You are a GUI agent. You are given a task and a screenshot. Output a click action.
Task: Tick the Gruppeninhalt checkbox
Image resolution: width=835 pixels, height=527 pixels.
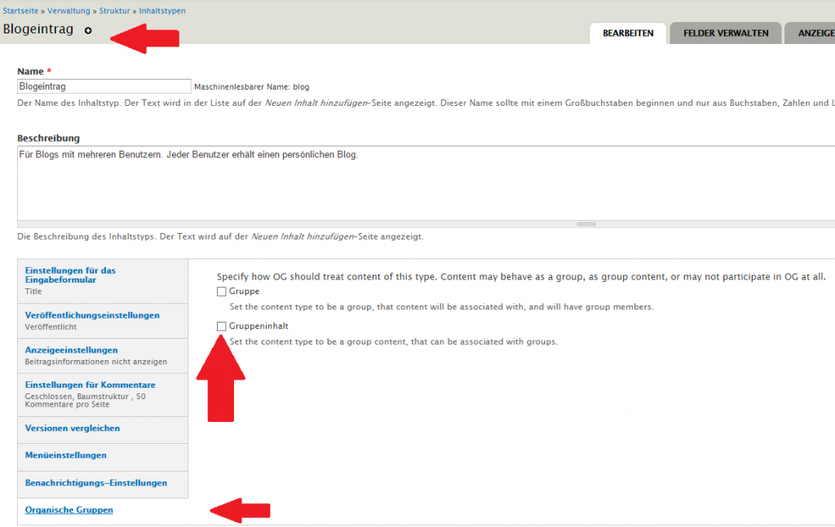click(221, 326)
